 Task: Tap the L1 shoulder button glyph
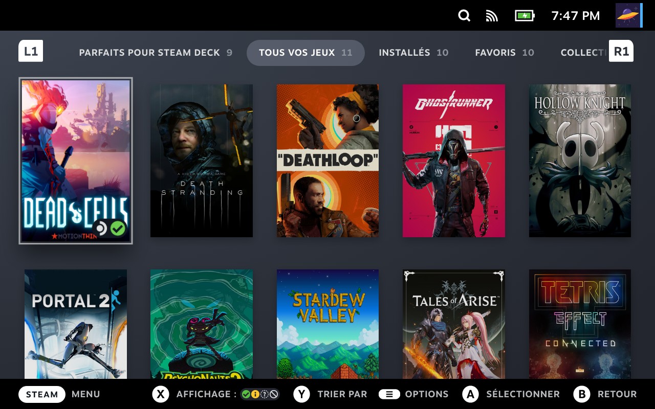[31, 51]
